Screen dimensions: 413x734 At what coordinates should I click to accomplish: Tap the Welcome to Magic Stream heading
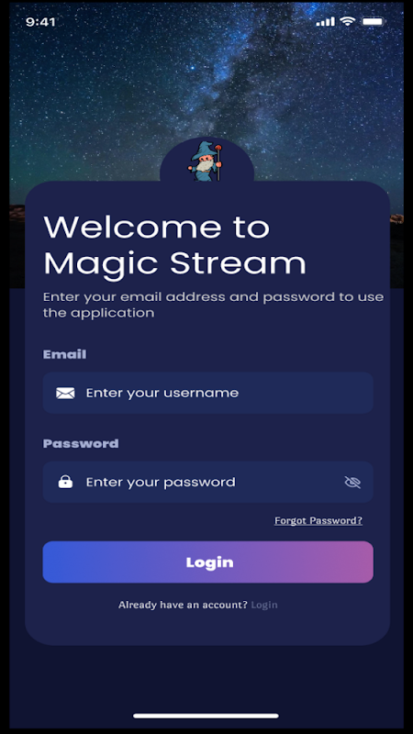click(x=174, y=245)
